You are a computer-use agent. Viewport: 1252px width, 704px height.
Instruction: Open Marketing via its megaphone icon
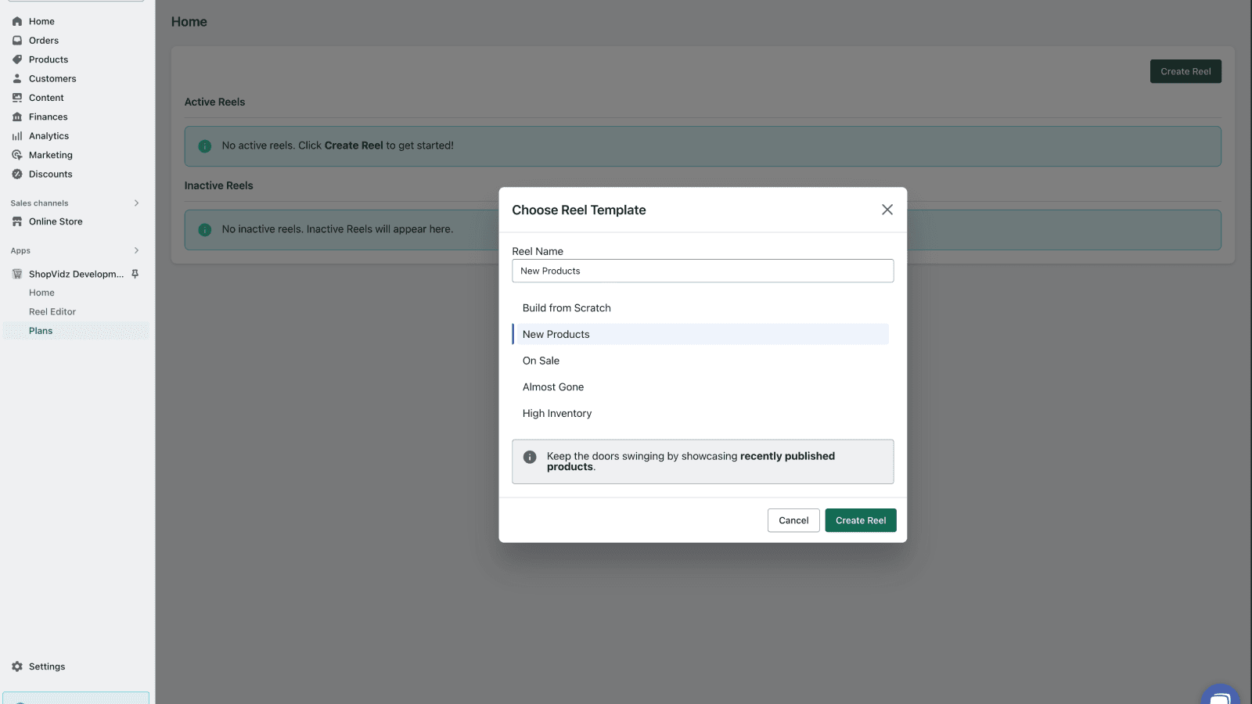point(17,154)
